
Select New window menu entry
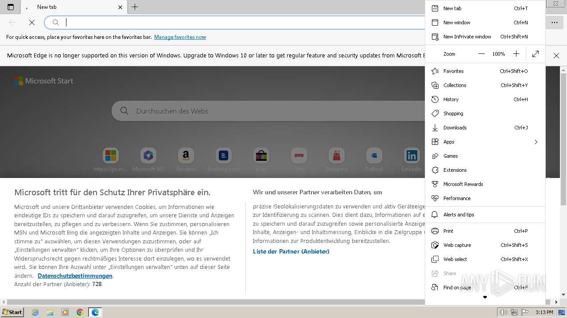coord(485,23)
